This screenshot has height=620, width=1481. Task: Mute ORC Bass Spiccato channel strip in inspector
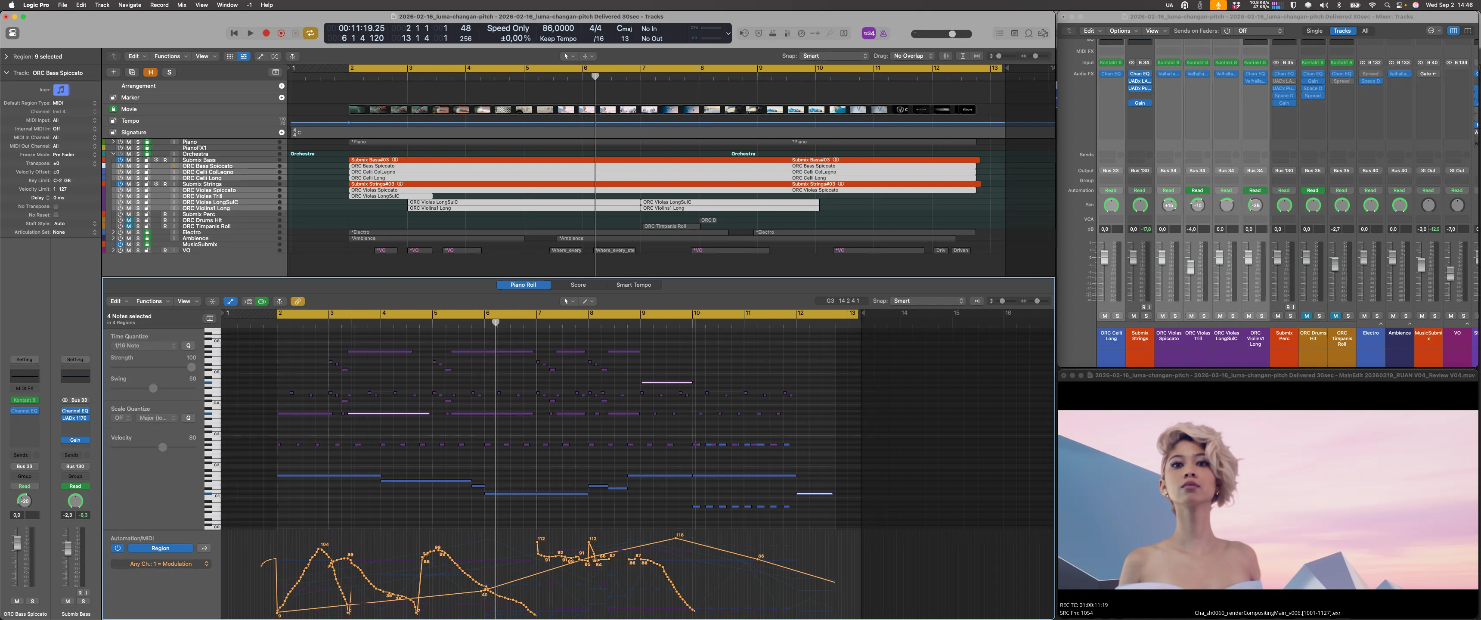click(x=17, y=601)
